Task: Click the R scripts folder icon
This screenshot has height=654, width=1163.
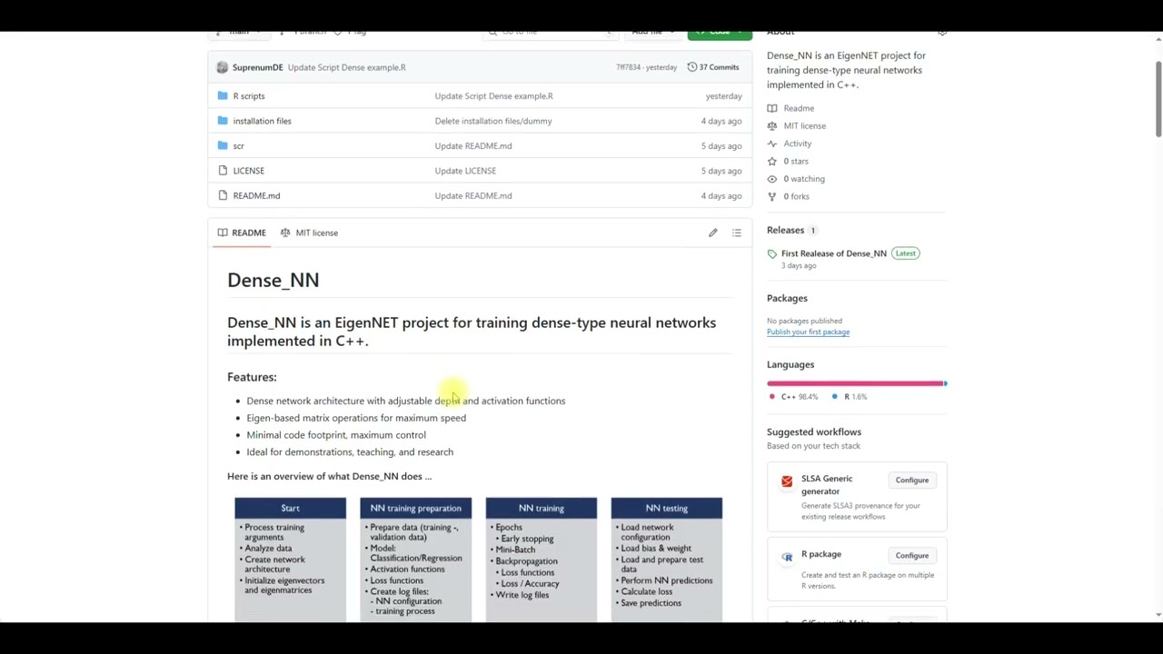Action: coord(223,95)
